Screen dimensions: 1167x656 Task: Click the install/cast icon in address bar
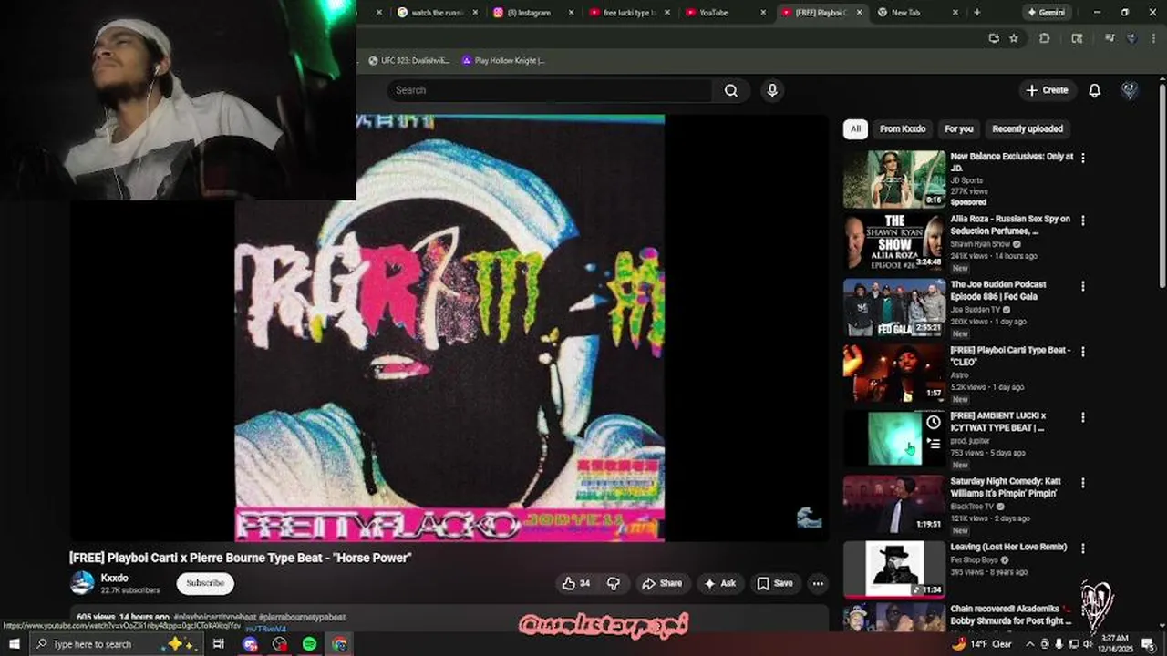pos(993,38)
